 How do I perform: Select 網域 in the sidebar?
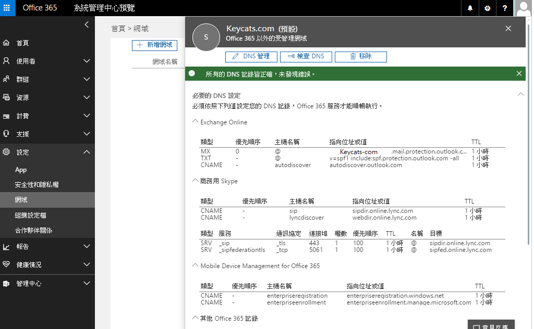tap(47, 200)
